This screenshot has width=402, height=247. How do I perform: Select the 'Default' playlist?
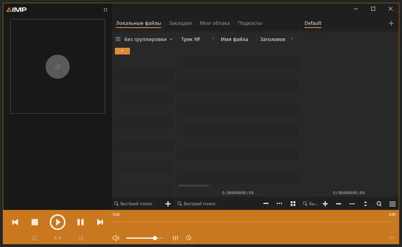(x=313, y=23)
